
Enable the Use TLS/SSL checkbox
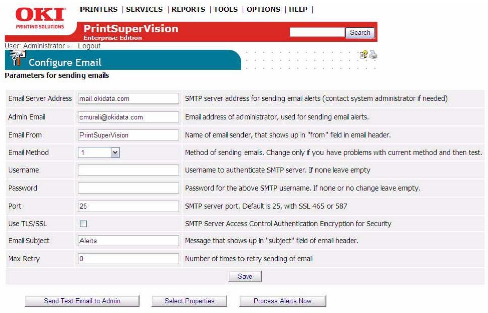[x=84, y=224]
